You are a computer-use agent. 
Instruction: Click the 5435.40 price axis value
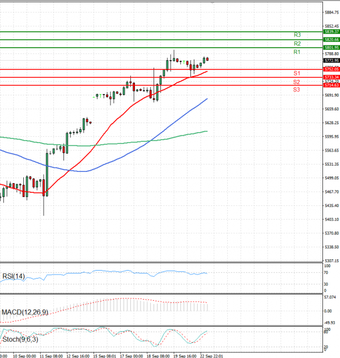point(332,206)
